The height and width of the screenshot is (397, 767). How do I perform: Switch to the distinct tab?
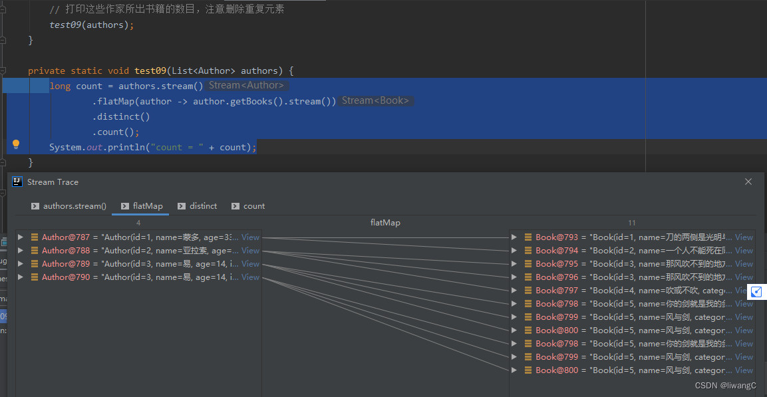203,206
